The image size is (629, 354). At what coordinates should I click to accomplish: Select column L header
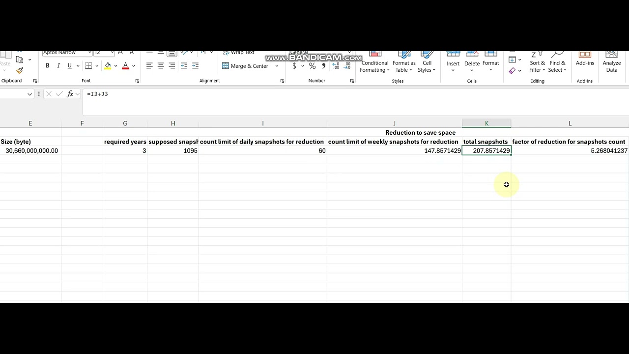point(570,123)
